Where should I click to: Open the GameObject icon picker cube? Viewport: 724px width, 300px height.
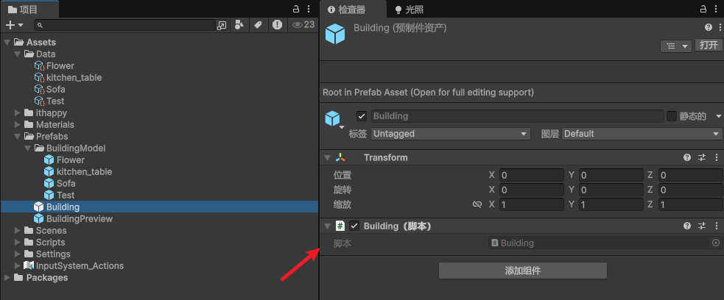tap(334, 120)
